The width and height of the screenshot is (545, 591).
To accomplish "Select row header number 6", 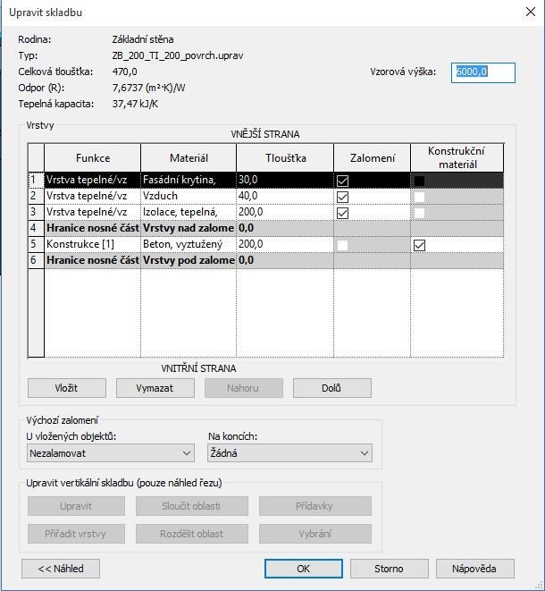I will 36,261.
